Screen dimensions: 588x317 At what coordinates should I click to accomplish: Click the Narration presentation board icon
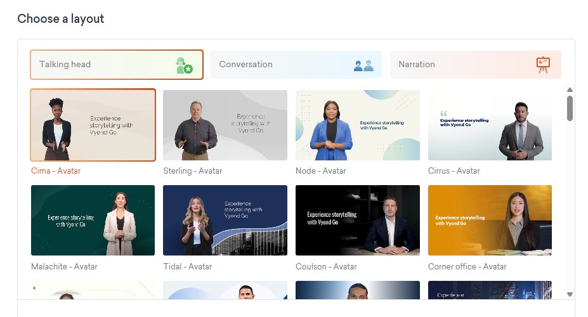click(543, 65)
